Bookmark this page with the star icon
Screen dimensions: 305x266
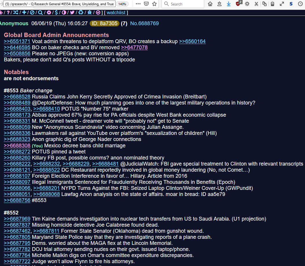tap(154, 4)
